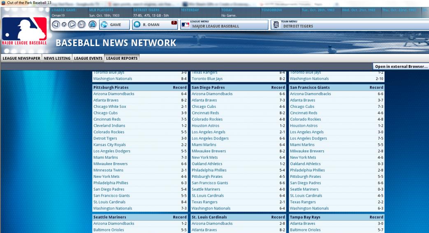Click the globe icon on GAME button
The image size is (429, 233).
pyautogui.click(x=104, y=25)
